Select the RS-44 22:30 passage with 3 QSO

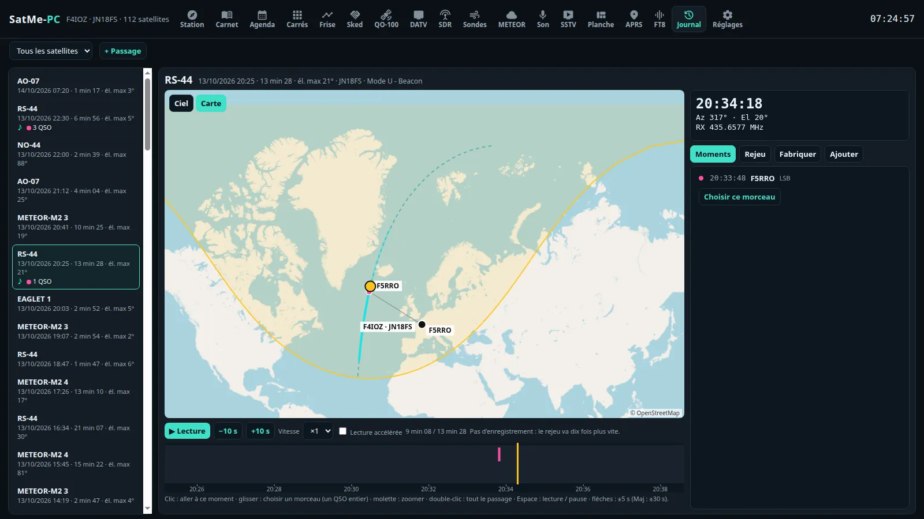click(76, 118)
